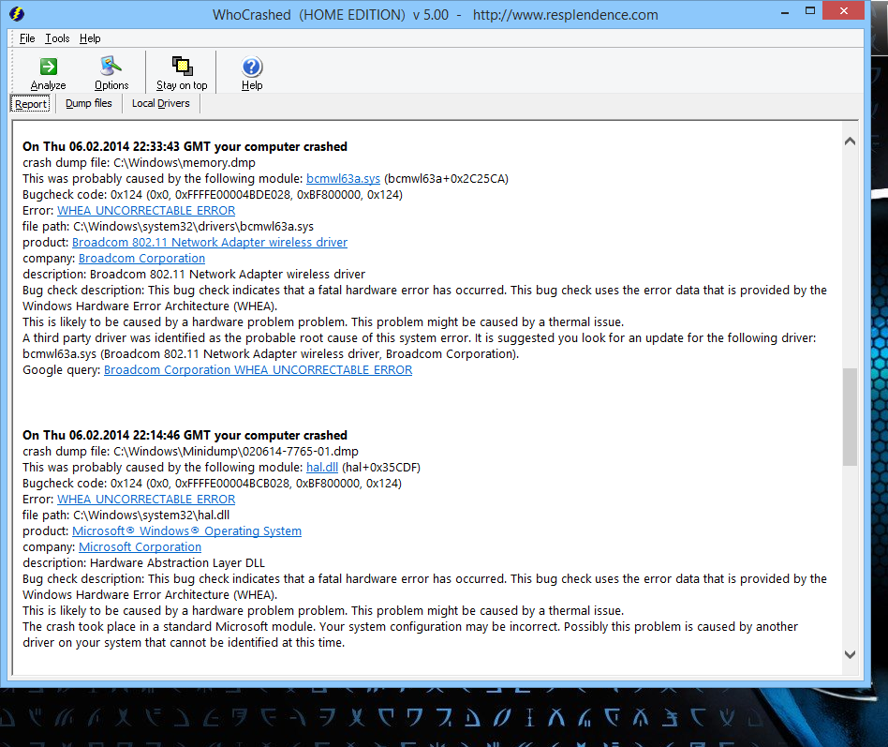Maximize the WhoCrashed window
The image size is (888, 747).
(x=810, y=11)
